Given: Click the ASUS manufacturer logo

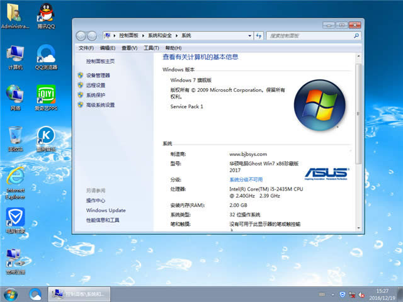Looking at the screenshot, I should 327,174.
